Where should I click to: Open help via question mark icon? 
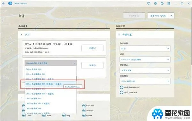156,4
